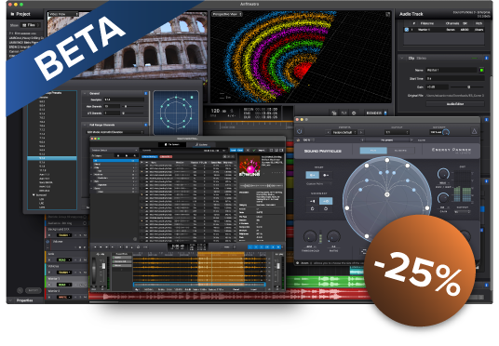Image resolution: width=499 pixels, height=346 pixels.
Task: Click the circular search icon at bottom left
Action: (x=20, y=290)
